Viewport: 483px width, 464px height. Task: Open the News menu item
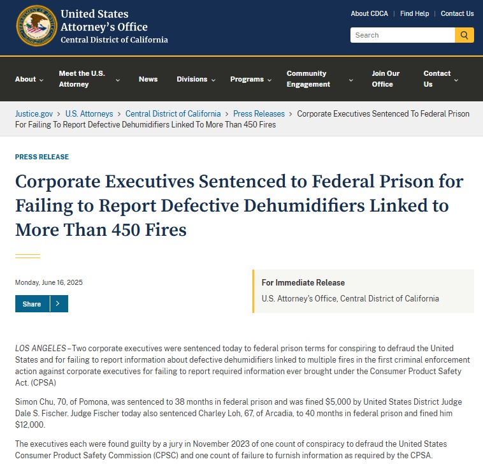[x=148, y=79]
